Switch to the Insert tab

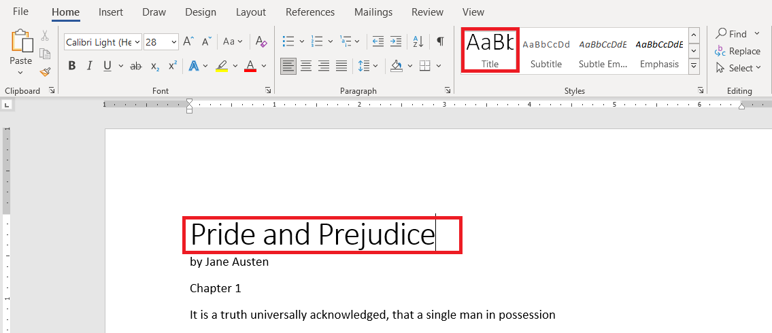[x=111, y=12]
